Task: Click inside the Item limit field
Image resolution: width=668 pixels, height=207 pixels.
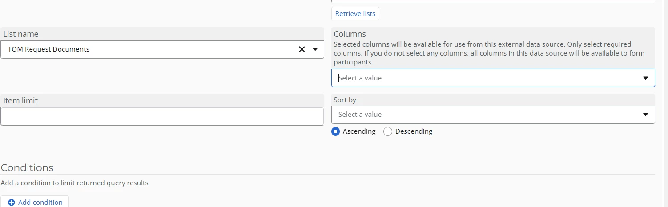Action: click(x=162, y=116)
